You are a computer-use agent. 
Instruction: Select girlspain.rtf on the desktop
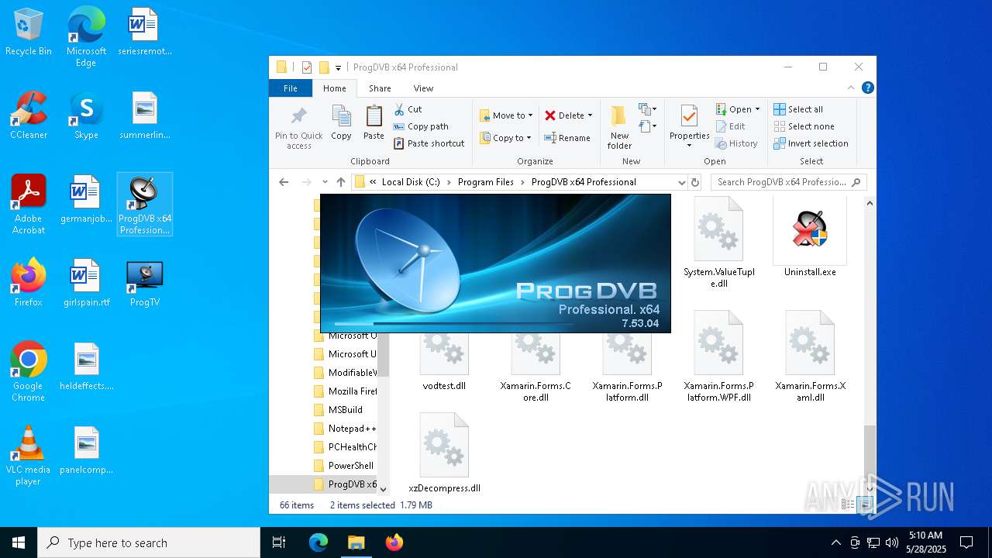pyautogui.click(x=86, y=284)
